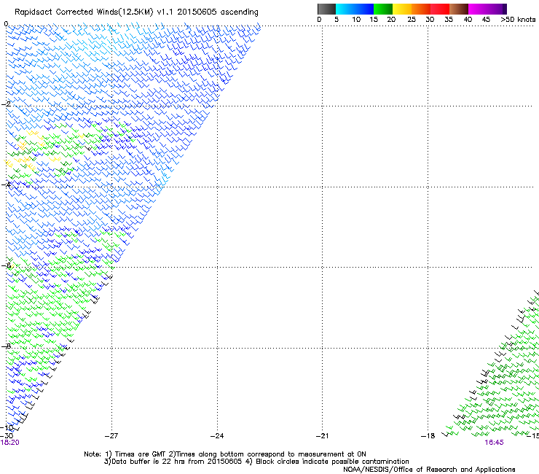This screenshot has height=474, width=539.
Task: Click the purple '18:45' swath time label
Action: (494, 443)
